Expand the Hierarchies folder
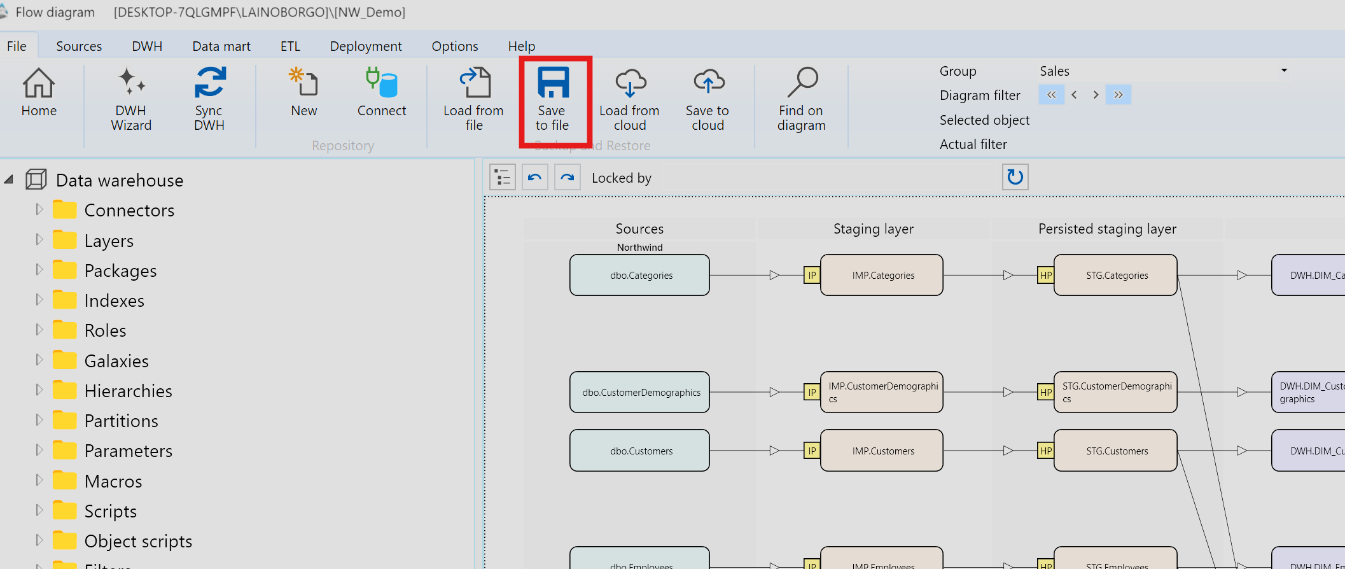1345x569 pixels. click(39, 390)
